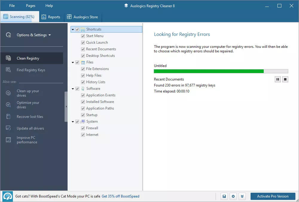Click the Reports tab chart icon
Screen dimensions: 299x202
click(44, 17)
